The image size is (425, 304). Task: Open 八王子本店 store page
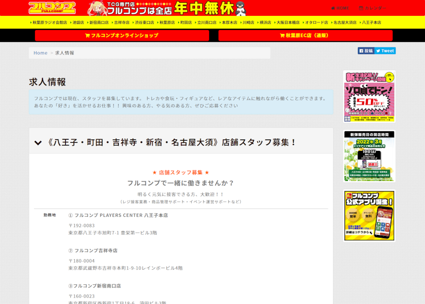pos(371,22)
